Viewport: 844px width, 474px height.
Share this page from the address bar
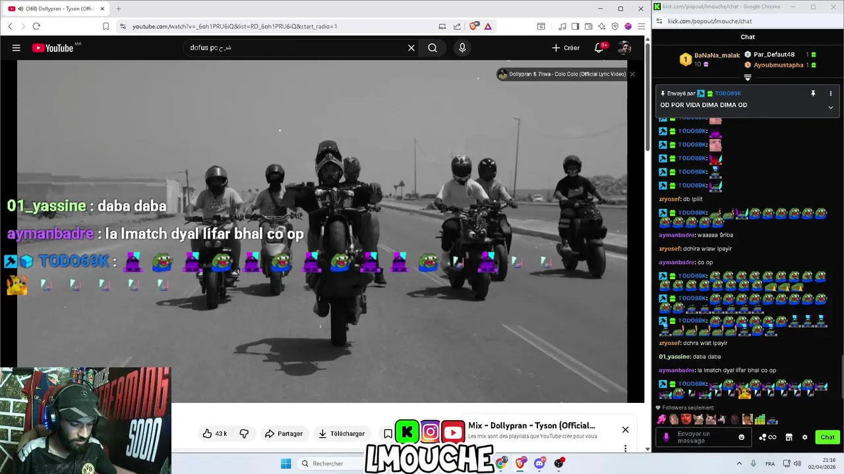pos(458,26)
